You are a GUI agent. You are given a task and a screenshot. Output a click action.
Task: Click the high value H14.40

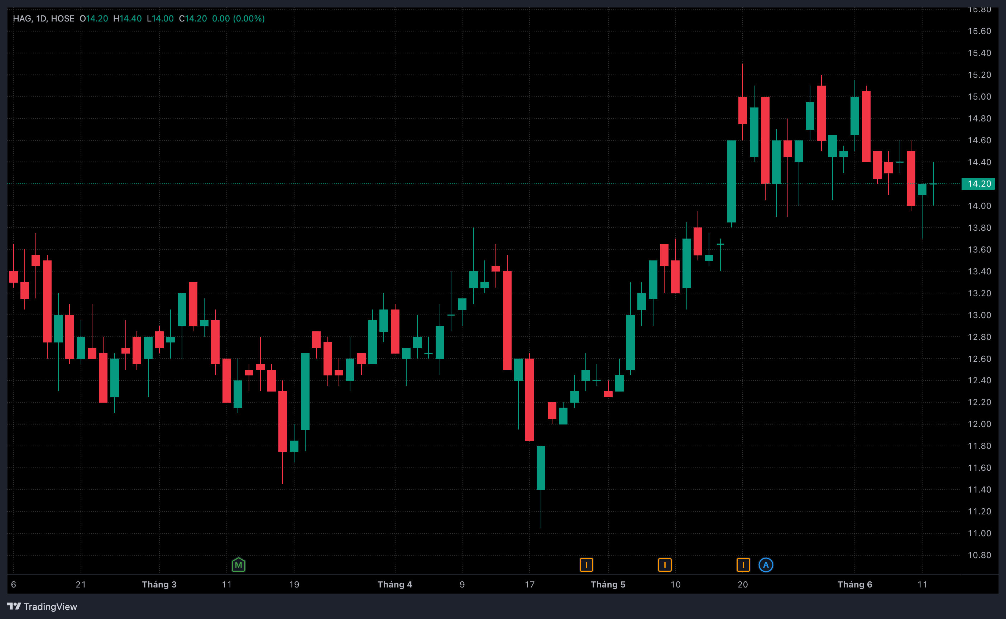127,18
